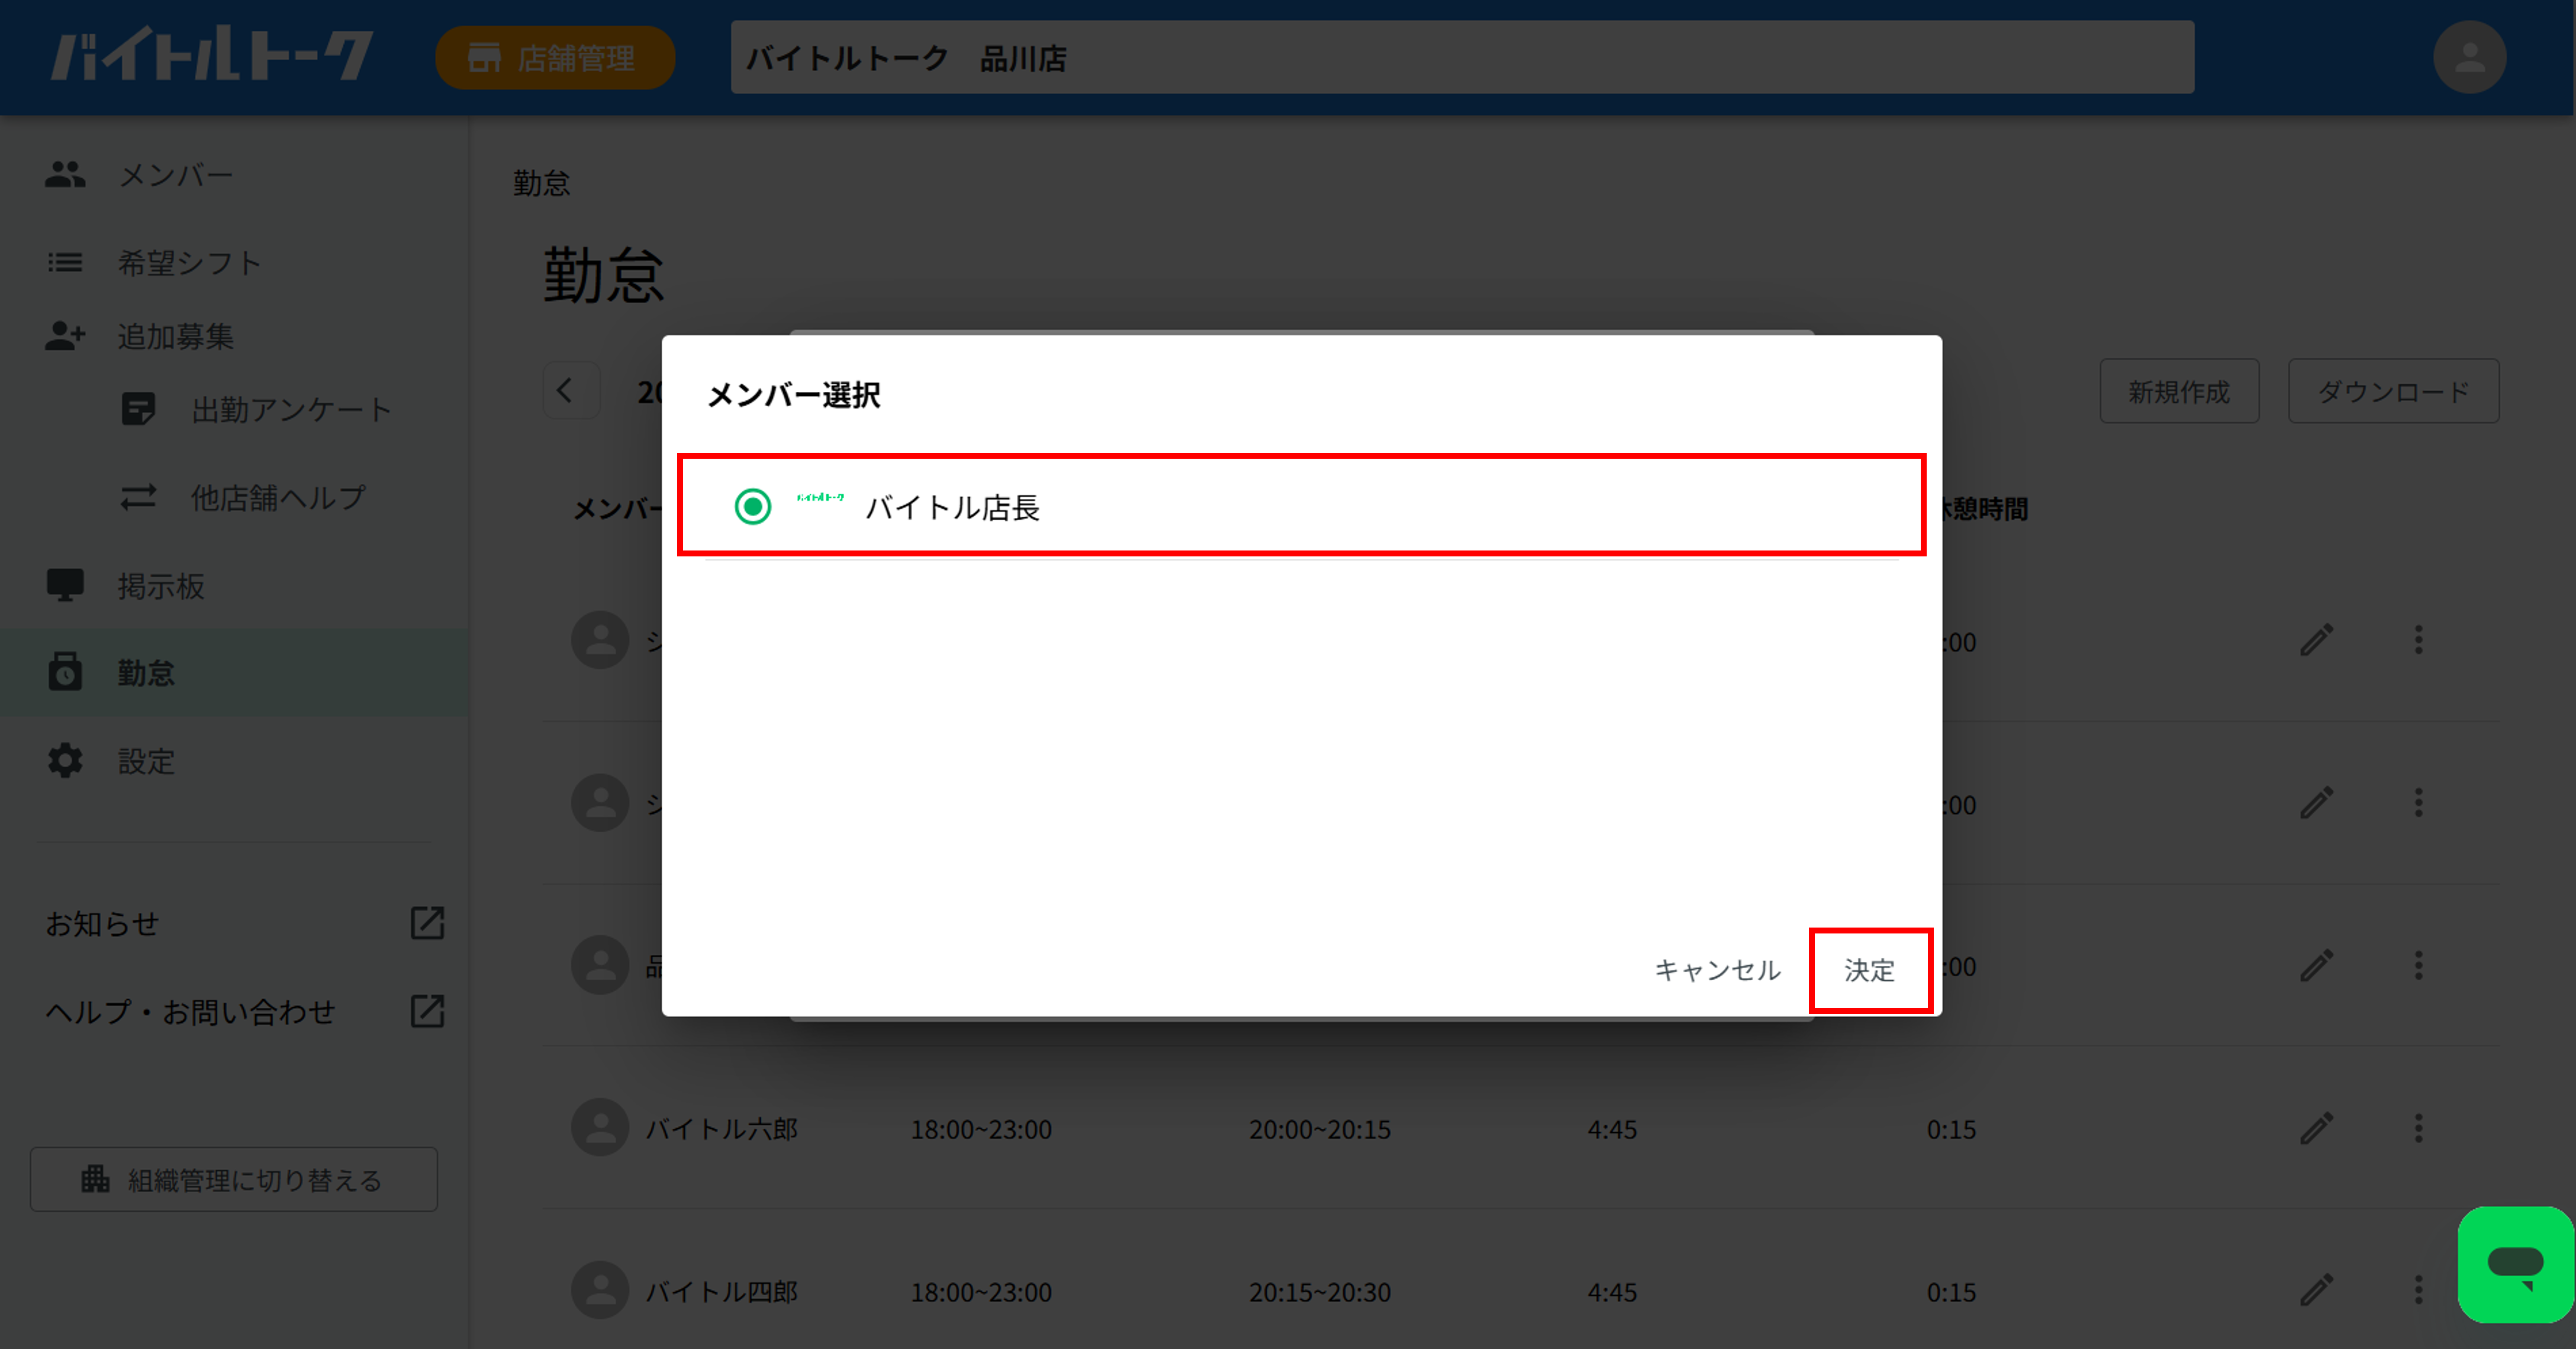Click the survey note icon for 出勤アンケート

[x=138, y=409]
